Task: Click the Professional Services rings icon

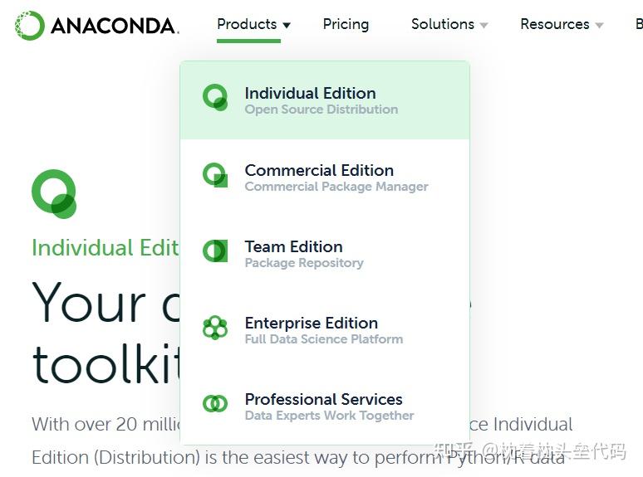Action: (215, 404)
